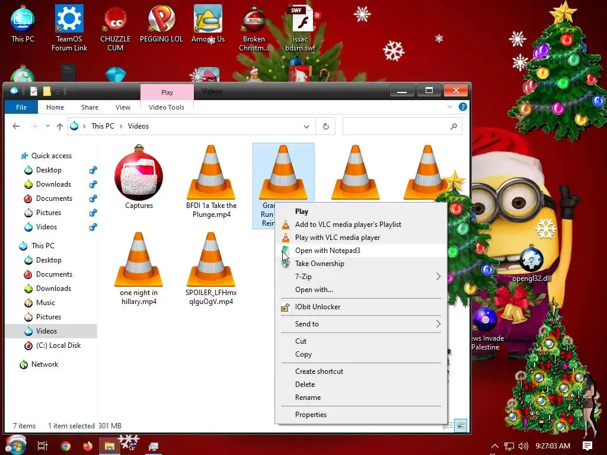Screen dimensions: 607x455
Task: Choose Delete in the context menu
Action: click(x=361, y=384)
